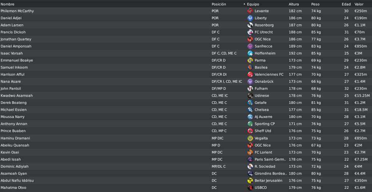Click the Rosenborg club badge icon

pos(250,25)
